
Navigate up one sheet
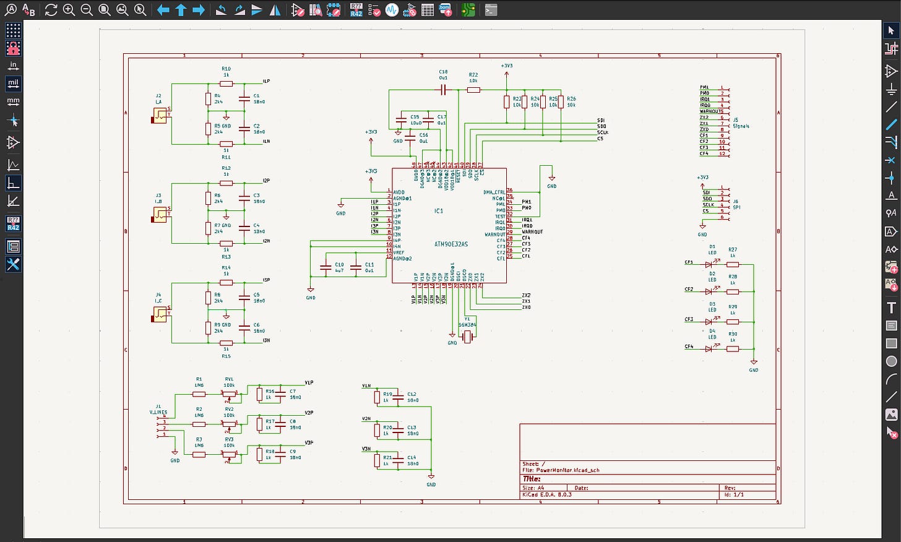(x=181, y=10)
